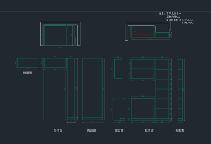Viewport: 211px width, 144px height.
Task: Select 侧面图 label beneath the tall wide panel
Action: point(91,130)
